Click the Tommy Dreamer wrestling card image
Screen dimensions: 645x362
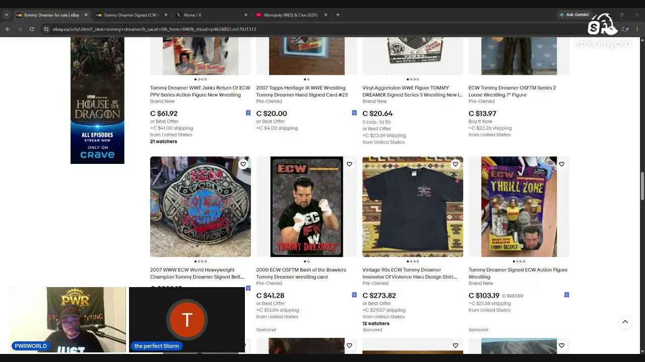click(x=306, y=207)
